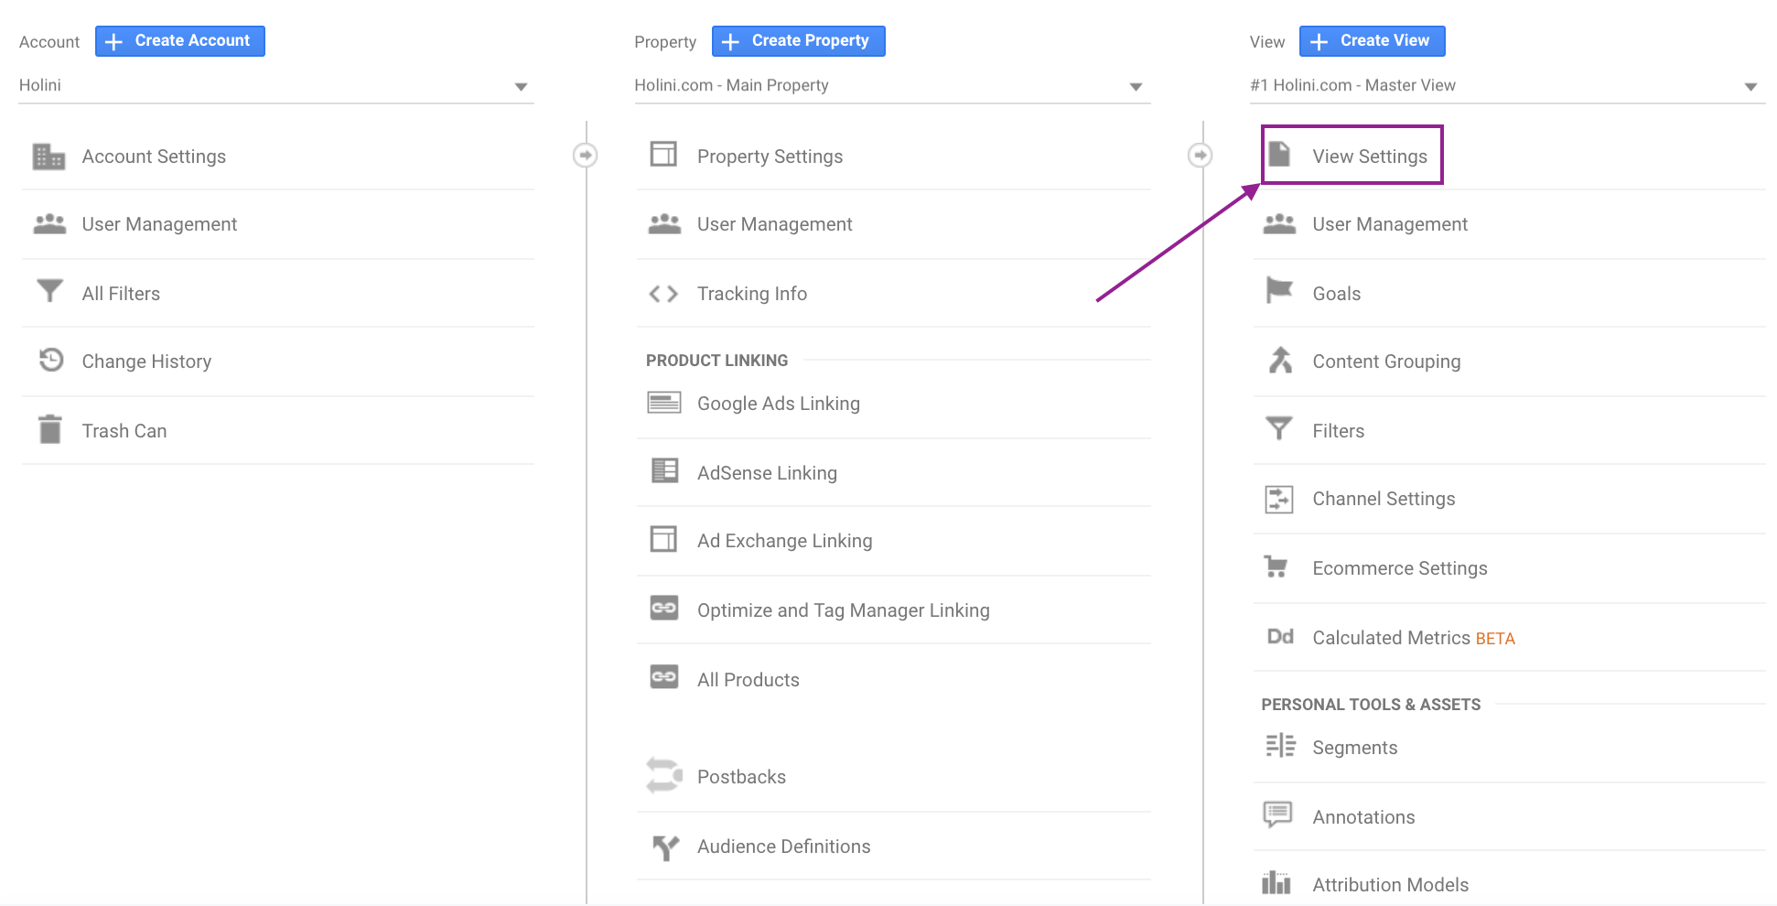
Task: Open Trash Can
Action: pos(124,431)
